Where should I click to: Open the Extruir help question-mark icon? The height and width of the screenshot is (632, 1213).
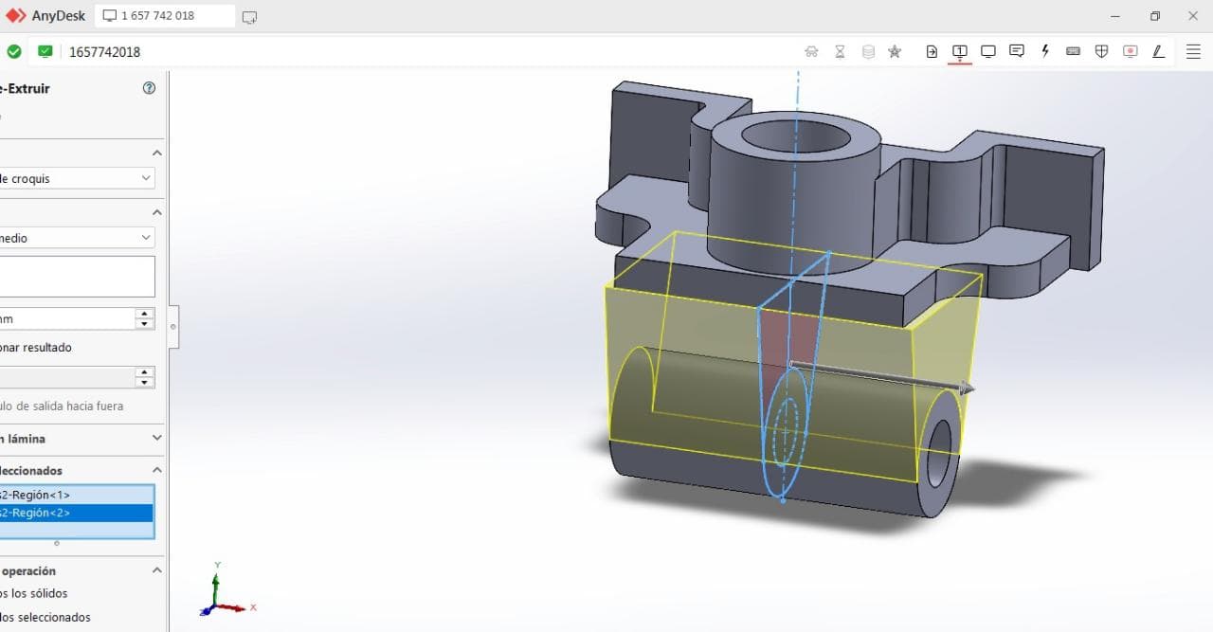point(149,88)
